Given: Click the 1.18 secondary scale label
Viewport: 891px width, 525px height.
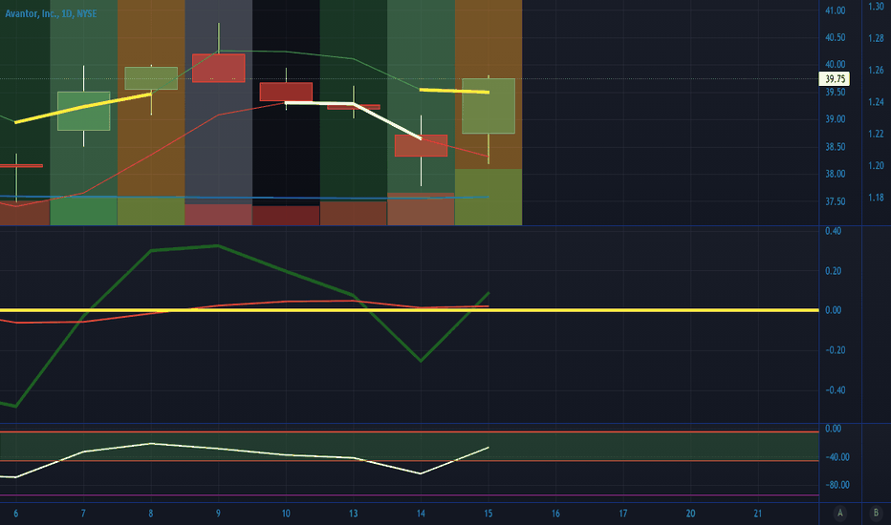Looking at the screenshot, I should (877, 198).
